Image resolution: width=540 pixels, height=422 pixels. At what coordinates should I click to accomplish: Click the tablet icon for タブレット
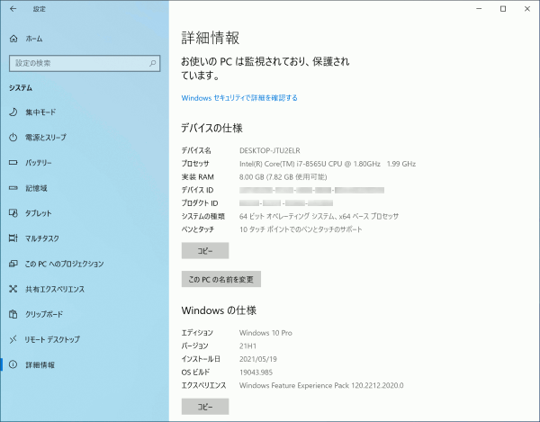coord(13,213)
